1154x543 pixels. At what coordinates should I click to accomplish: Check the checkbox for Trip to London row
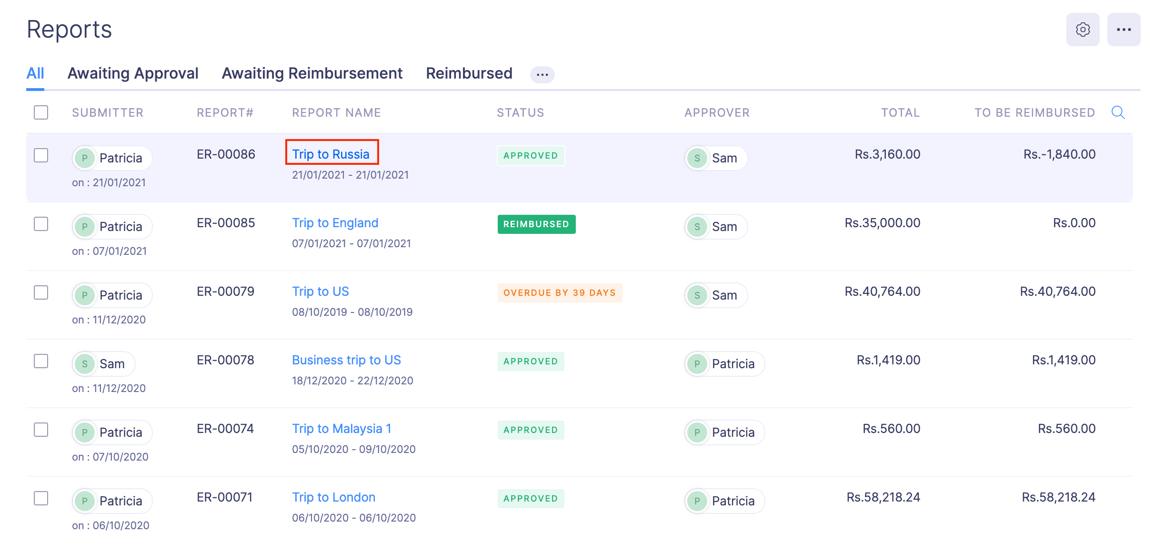pyautogui.click(x=40, y=498)
